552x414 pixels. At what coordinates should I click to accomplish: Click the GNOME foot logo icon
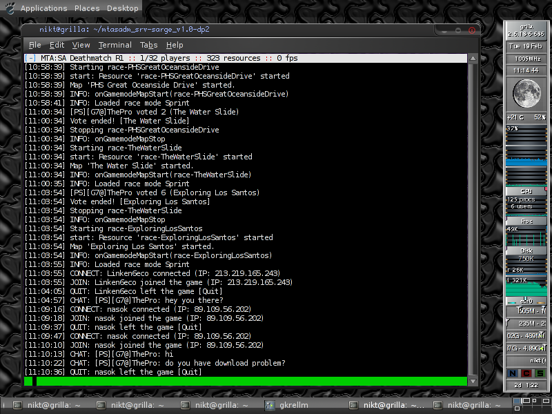point(9,8)
